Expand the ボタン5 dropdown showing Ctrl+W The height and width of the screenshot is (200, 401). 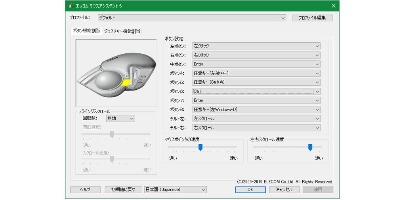(256, 82)
